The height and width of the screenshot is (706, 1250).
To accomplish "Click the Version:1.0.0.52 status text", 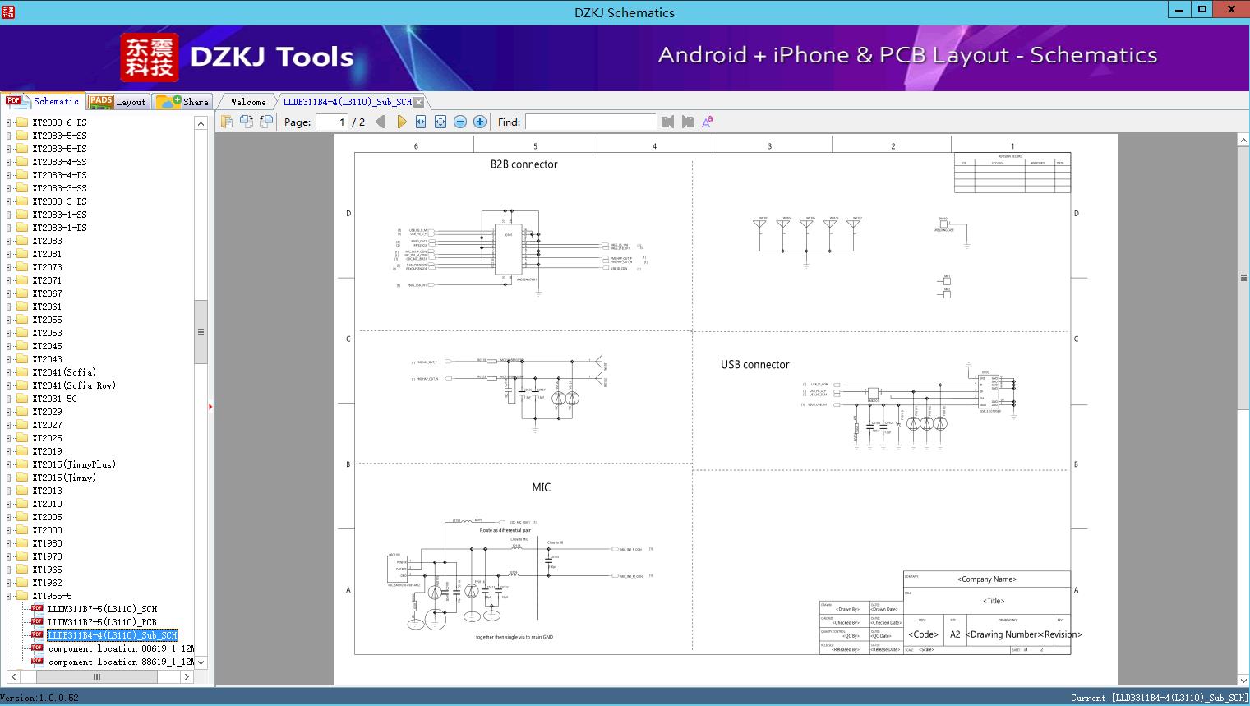I will (x=39, y=698).
